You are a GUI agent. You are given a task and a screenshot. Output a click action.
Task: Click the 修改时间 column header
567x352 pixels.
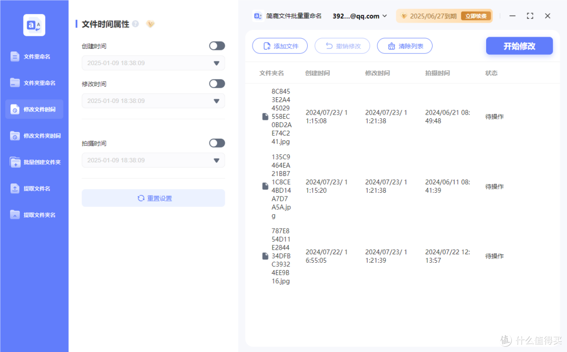pyautogui.click(x=377, y=73)
